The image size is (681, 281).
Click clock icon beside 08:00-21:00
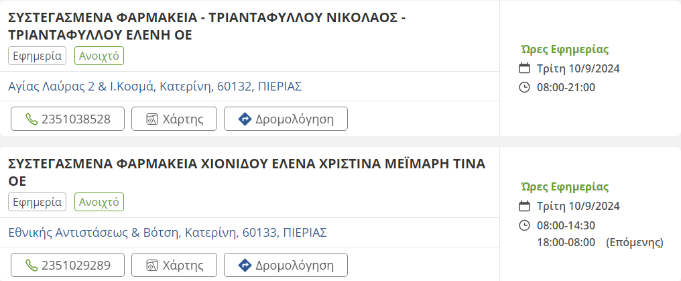pyautogui.click(x=525, y=87)
